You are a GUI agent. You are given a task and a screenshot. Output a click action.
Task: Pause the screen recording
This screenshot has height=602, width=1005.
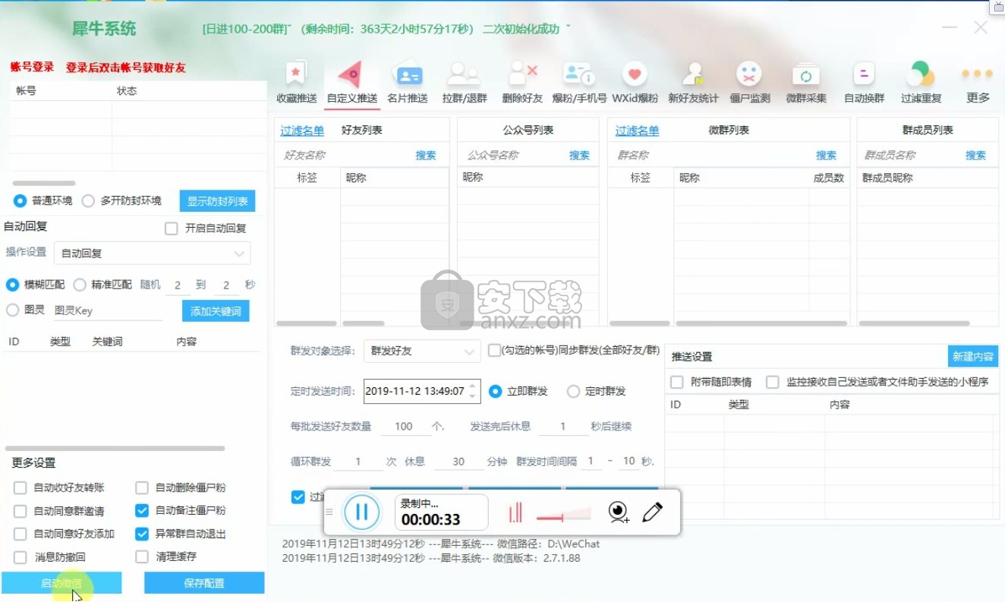[x=361, y=512]
